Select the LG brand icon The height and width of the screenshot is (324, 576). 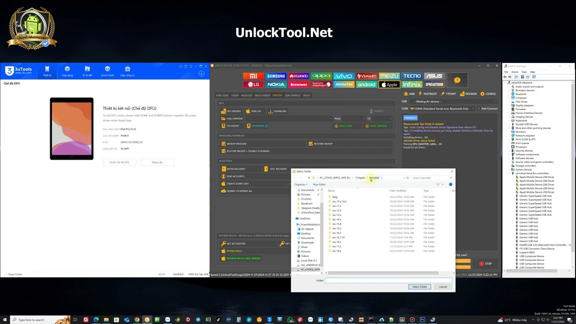coord(253,85)
